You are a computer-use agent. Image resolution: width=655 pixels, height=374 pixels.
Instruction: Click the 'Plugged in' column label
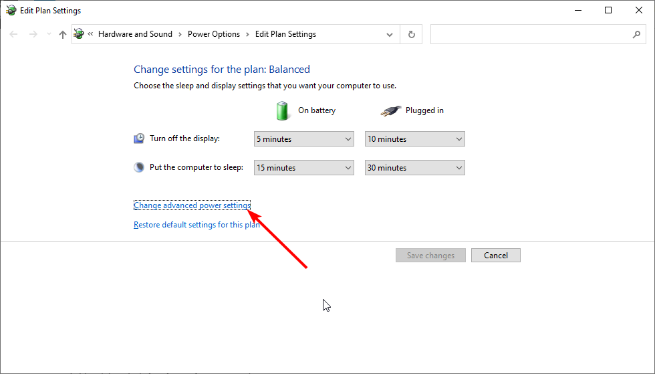click(424, 110)
